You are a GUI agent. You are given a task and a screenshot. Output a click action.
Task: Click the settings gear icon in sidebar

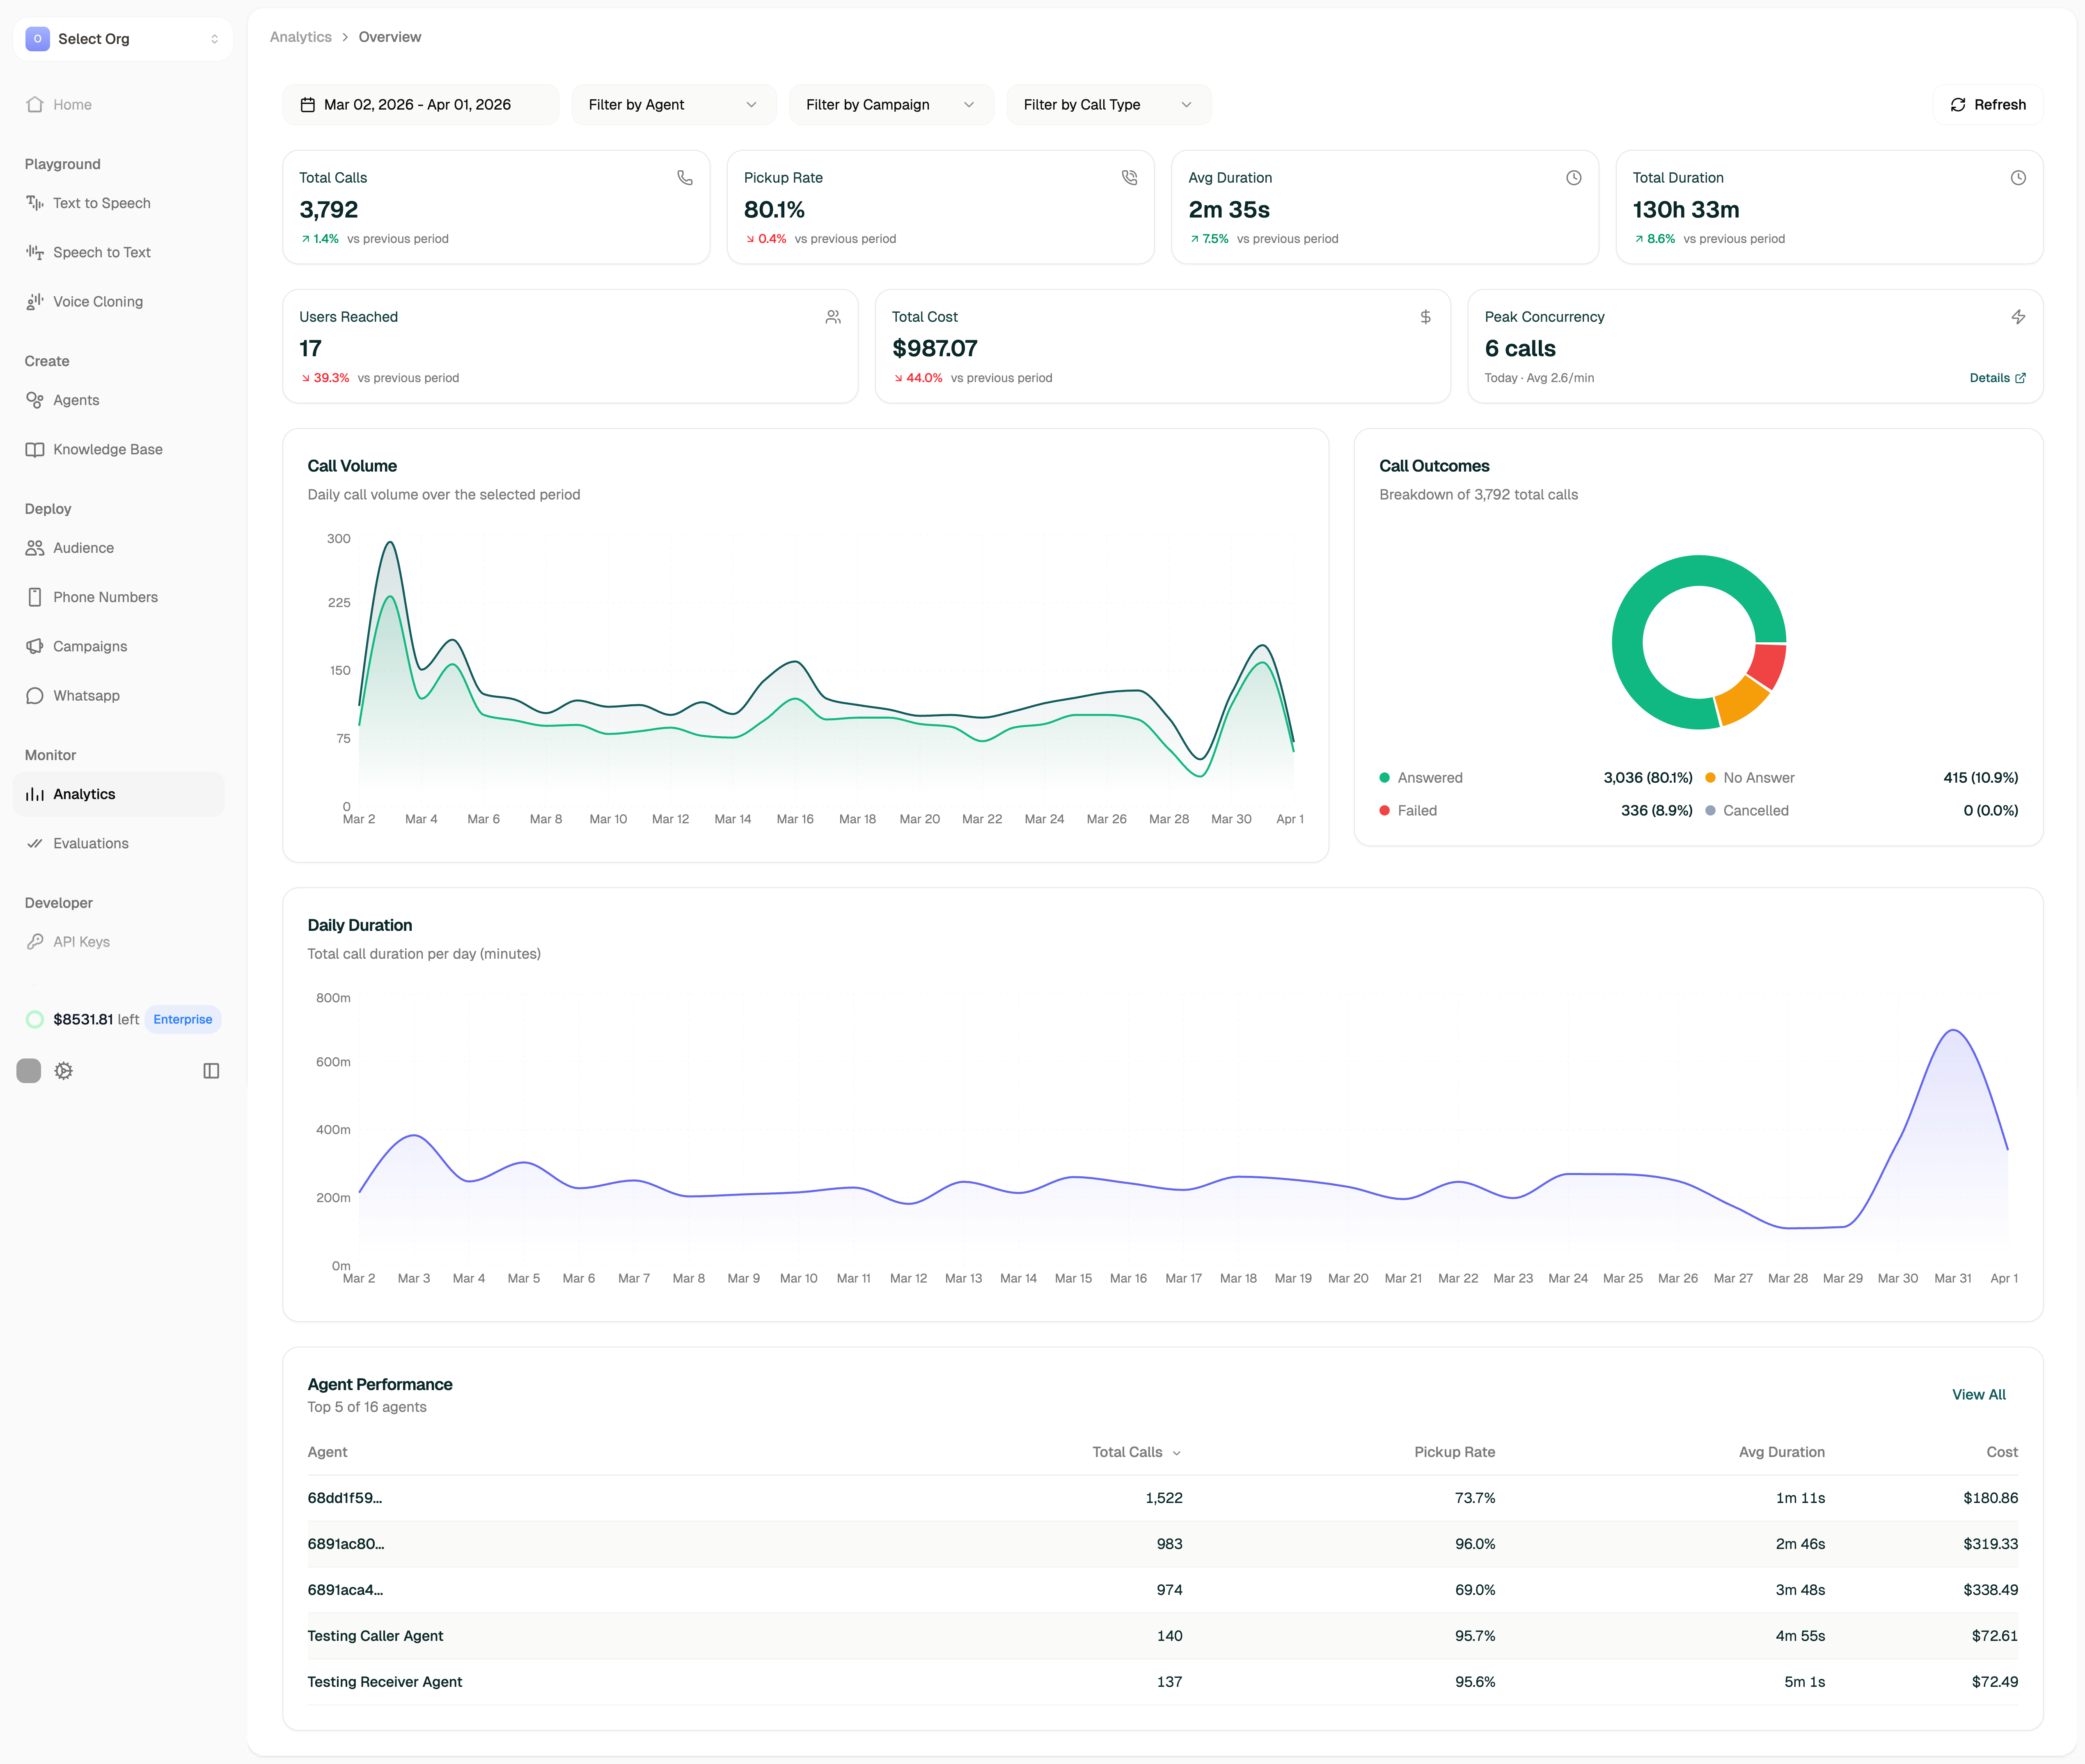coord(63,1071)
